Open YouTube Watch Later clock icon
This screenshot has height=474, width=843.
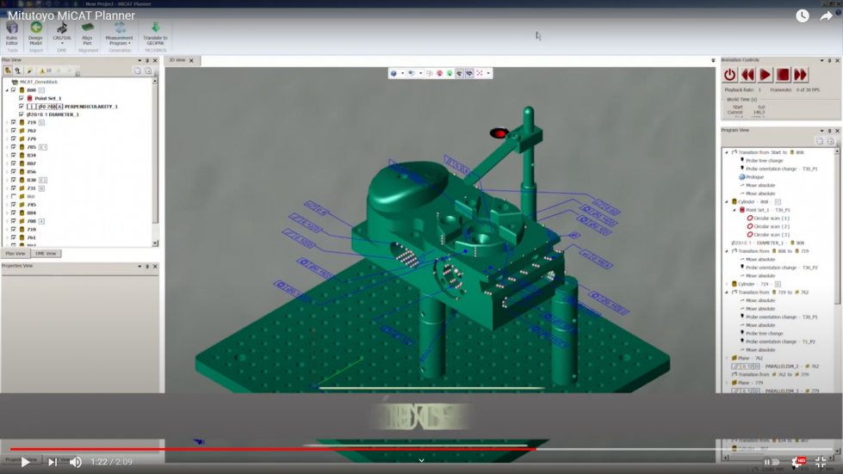point(803,16)
